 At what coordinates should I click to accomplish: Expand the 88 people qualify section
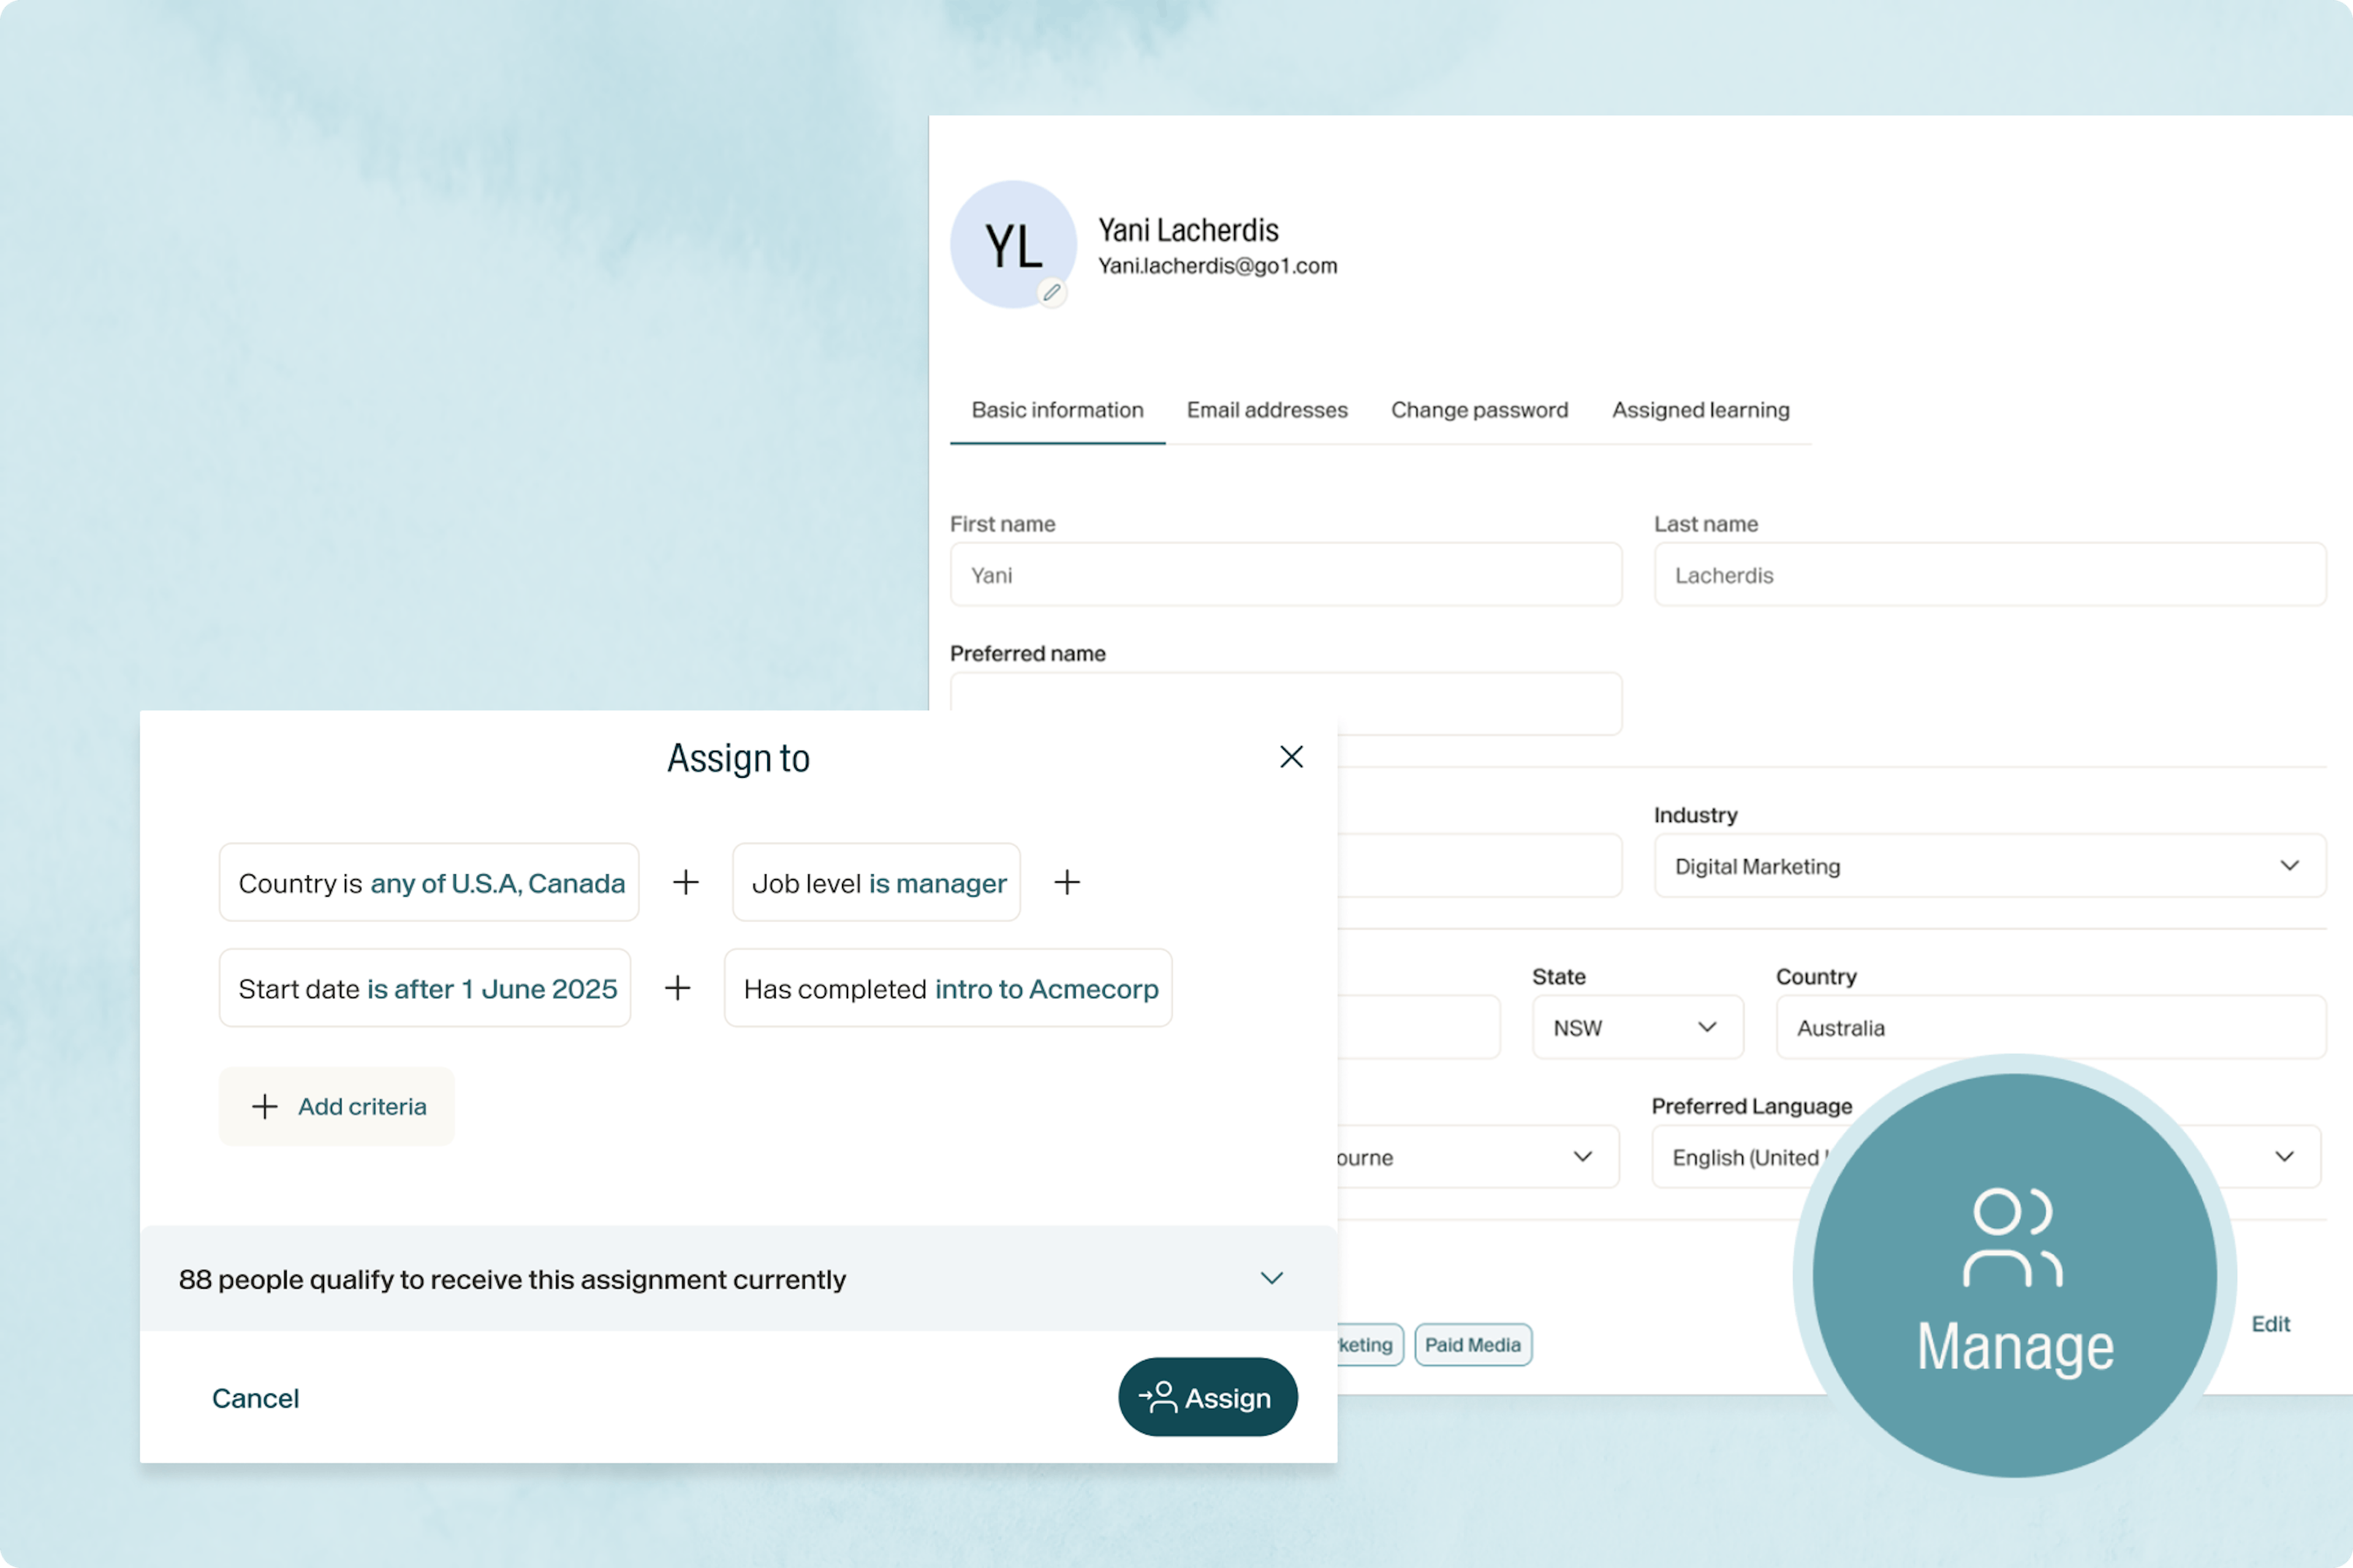point(1270,1278)
